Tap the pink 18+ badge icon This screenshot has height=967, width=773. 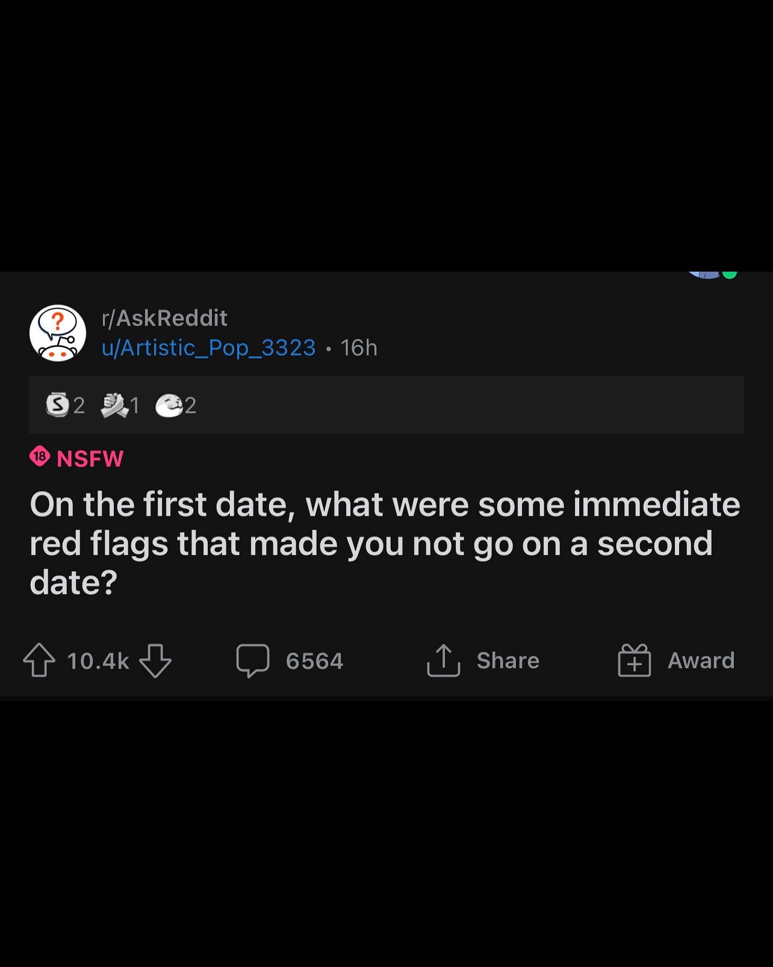39,457
